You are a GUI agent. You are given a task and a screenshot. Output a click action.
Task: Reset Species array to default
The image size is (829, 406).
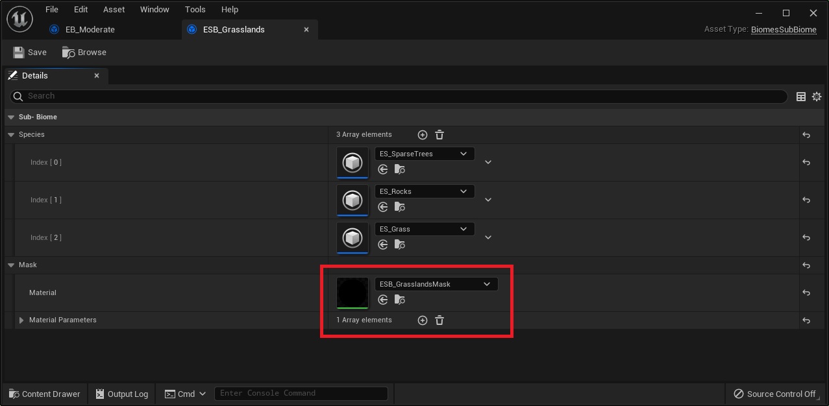point(806,135)
